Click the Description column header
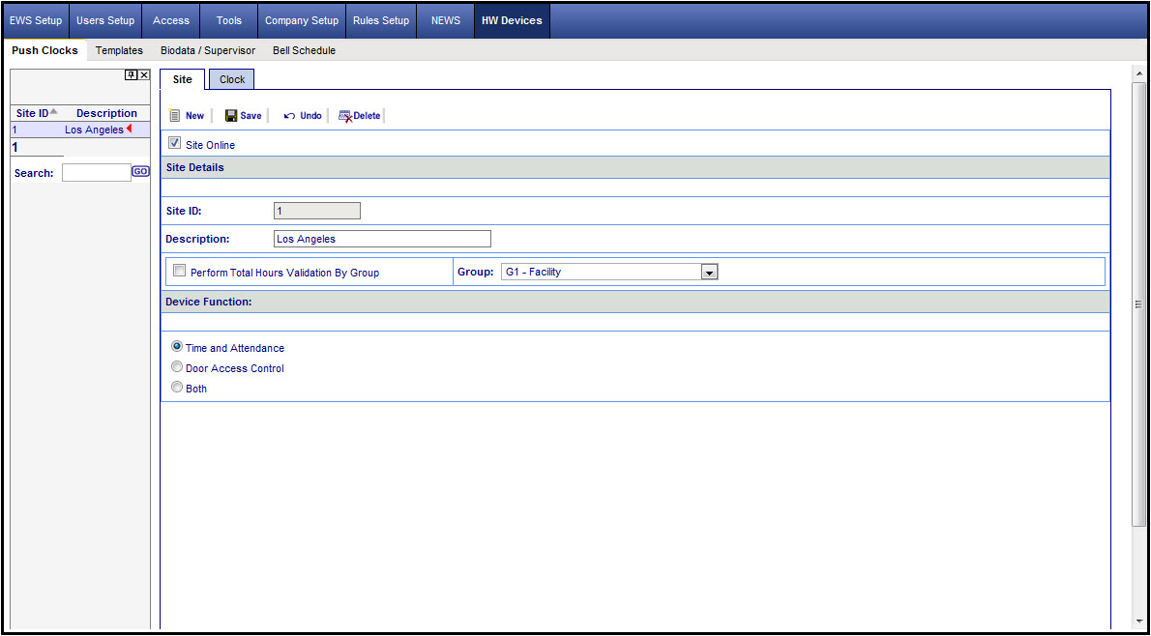 tap(106, 113)
